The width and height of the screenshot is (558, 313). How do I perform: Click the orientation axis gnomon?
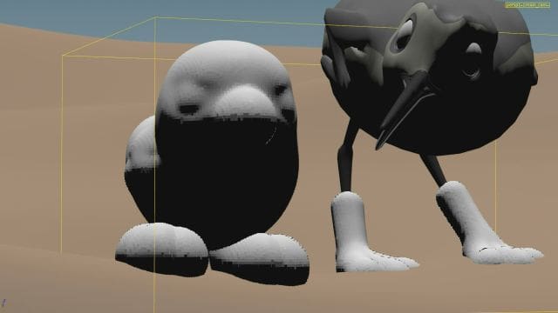coord(3,303)
